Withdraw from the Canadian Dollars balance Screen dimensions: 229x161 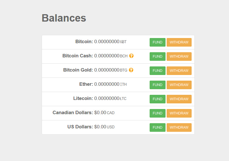coord(179,113)
